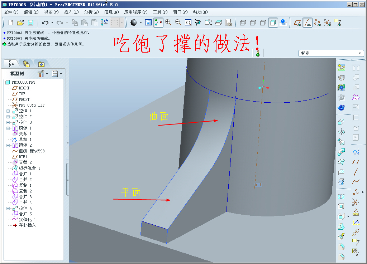Open the 文件 menu
The width and height of the screenshot is (367, 264).
(x=11, y=12)
